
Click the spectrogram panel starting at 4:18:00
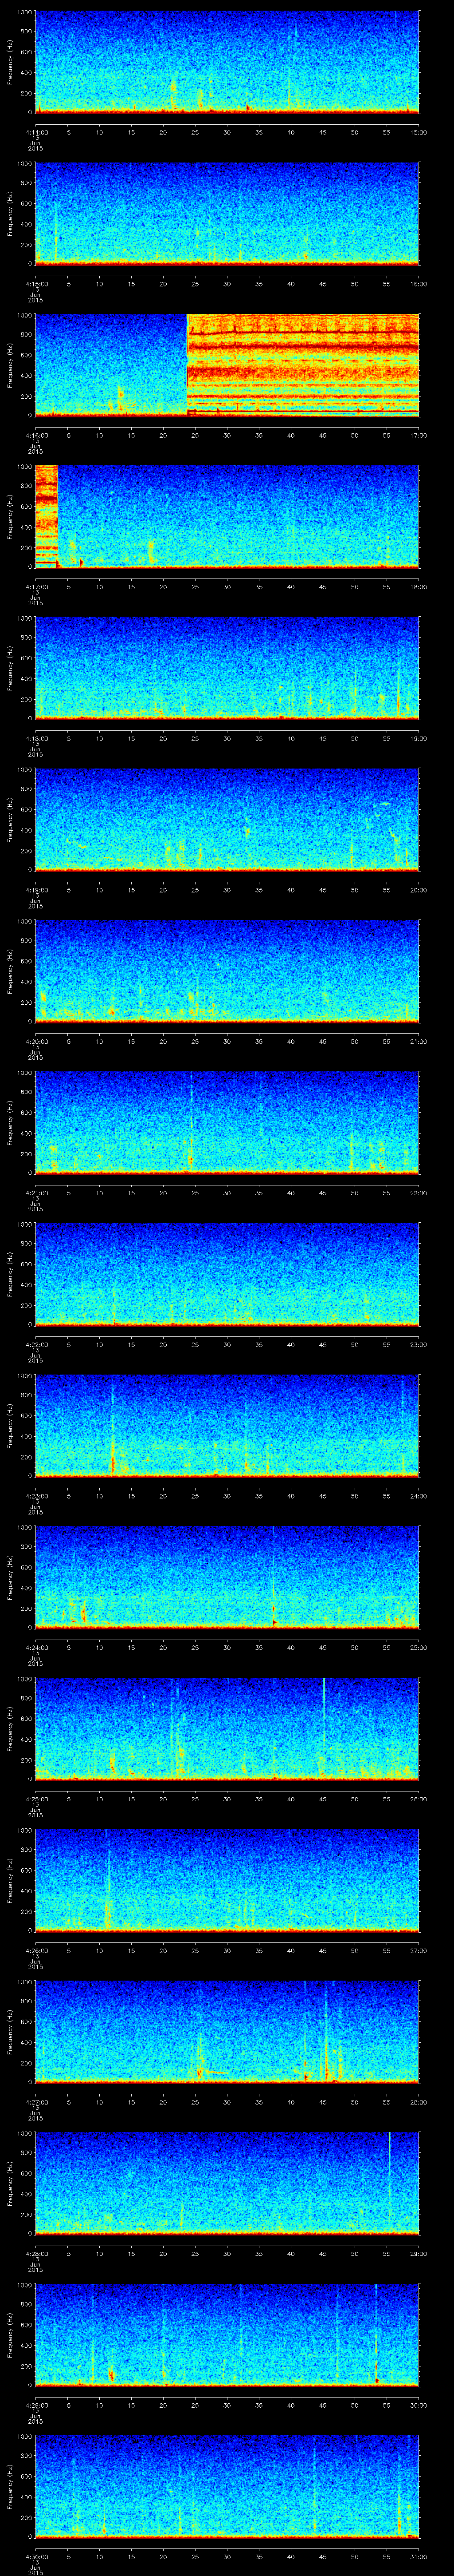click(227, 668)
